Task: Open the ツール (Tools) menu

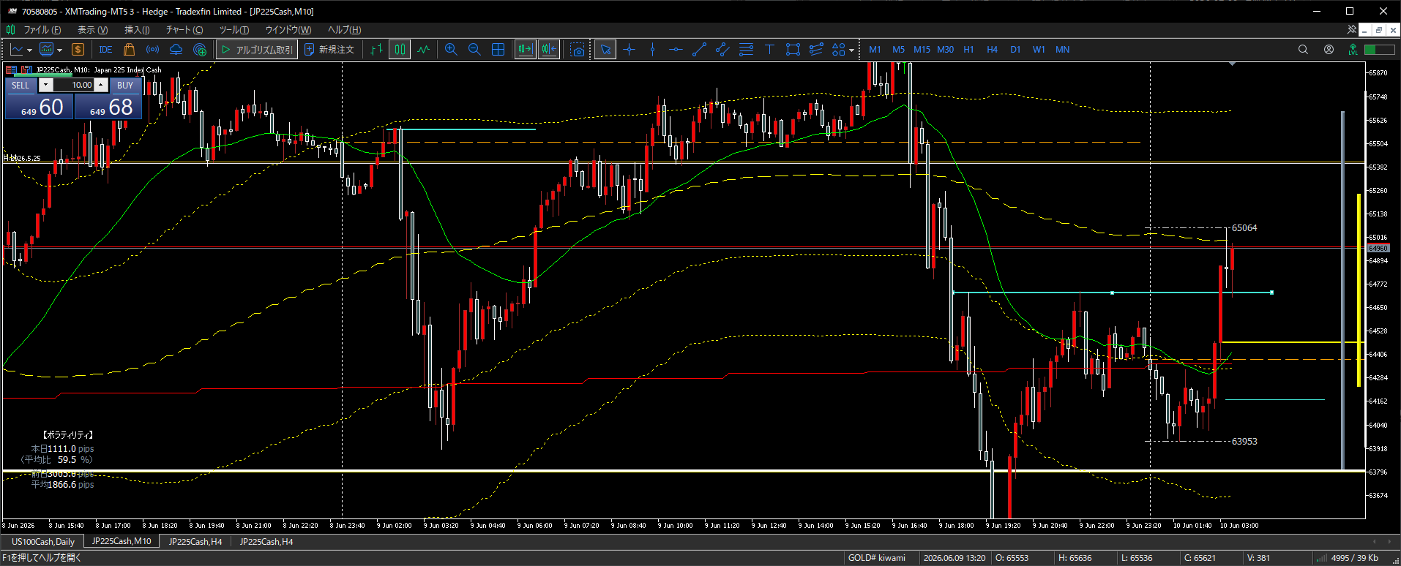Action: pos(234,30)
